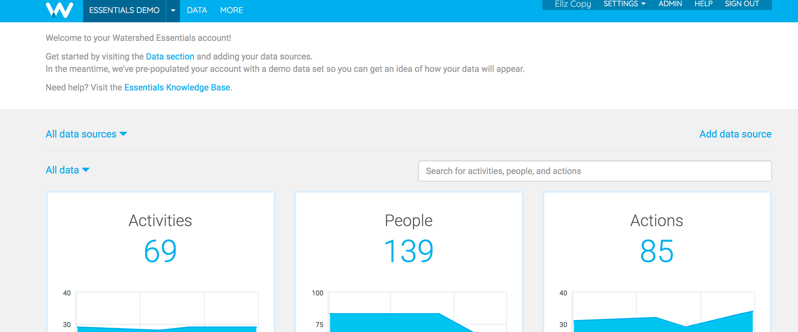Click the People count 139
Viewport: 798px width, 332px height.
point(409,251)
